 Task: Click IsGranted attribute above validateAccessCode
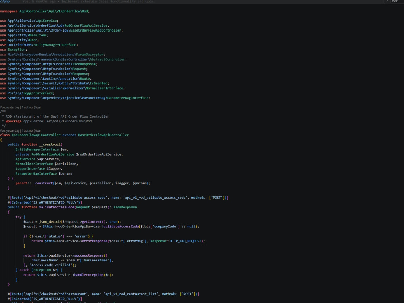[x=45, y=202]
